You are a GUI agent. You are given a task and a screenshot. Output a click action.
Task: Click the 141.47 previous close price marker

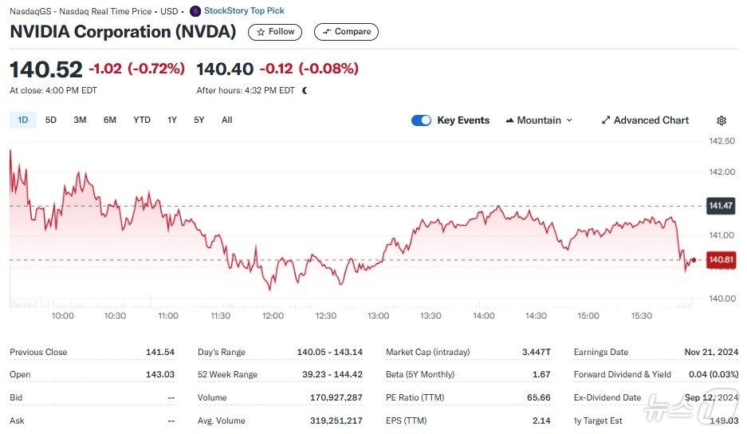[721, 206]
